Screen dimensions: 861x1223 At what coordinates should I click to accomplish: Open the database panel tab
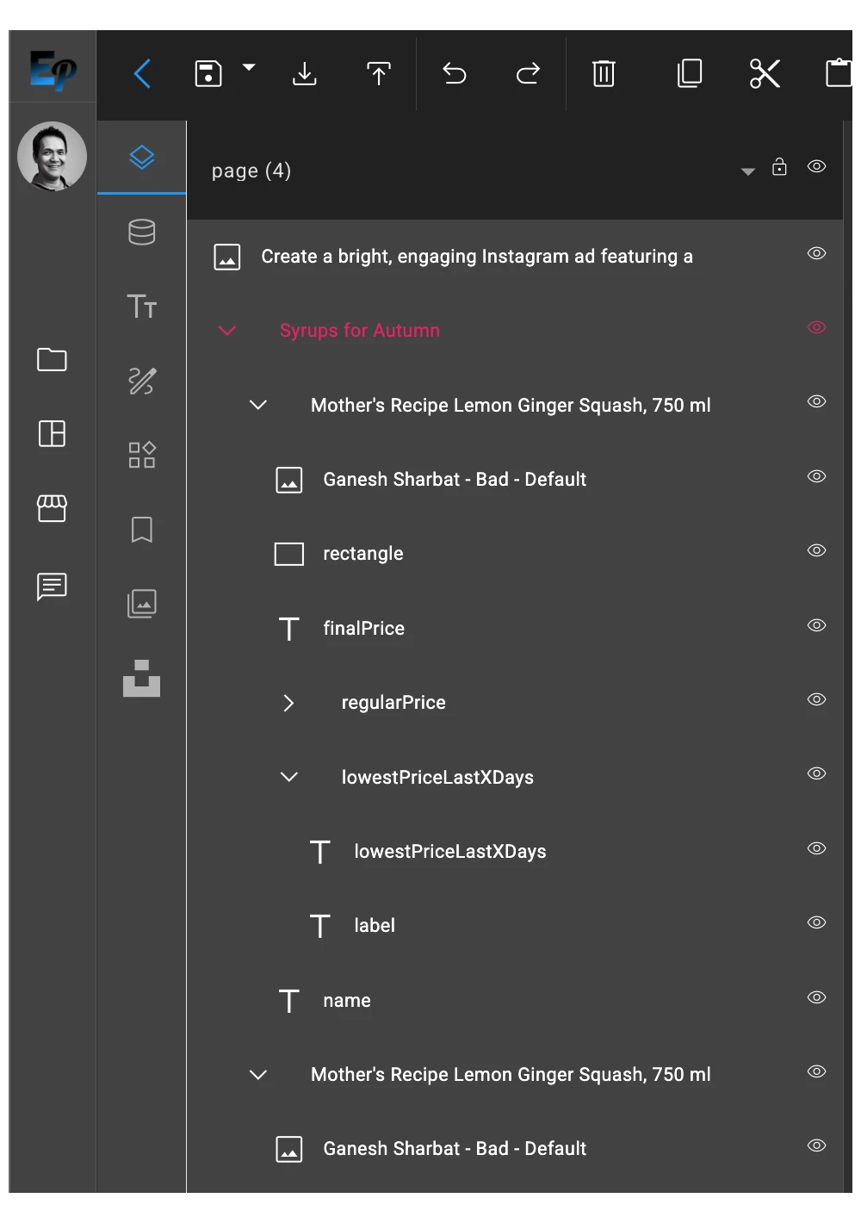142,232
